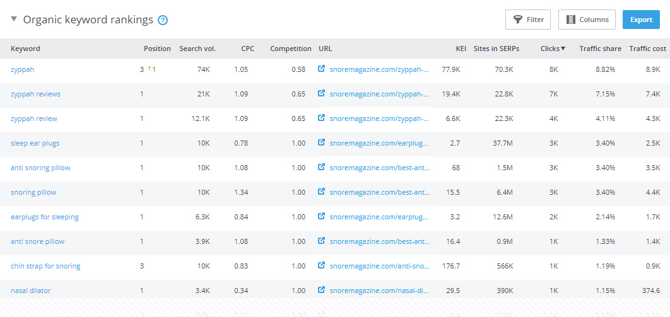Open the snoremagazine.com/nasal-di... URL link

379,291
